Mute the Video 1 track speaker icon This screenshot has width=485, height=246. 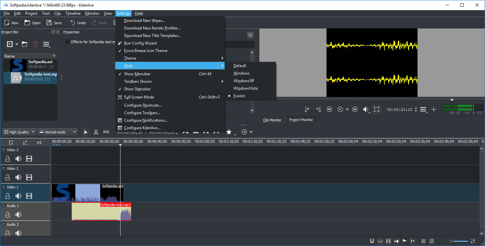[x=18, y=196]
